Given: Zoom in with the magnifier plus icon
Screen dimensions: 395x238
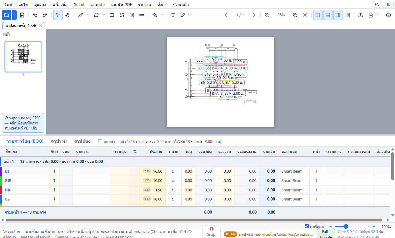Looking at the screenshot, I should [295, 15].
